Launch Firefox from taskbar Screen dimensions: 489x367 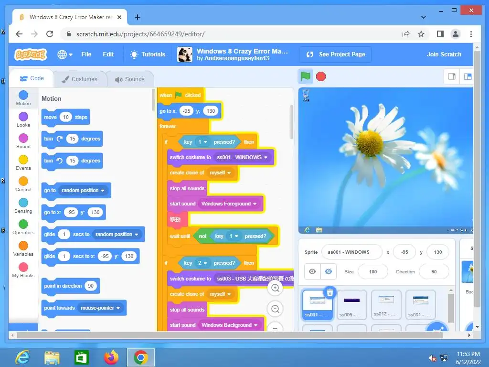click(111, 357)
